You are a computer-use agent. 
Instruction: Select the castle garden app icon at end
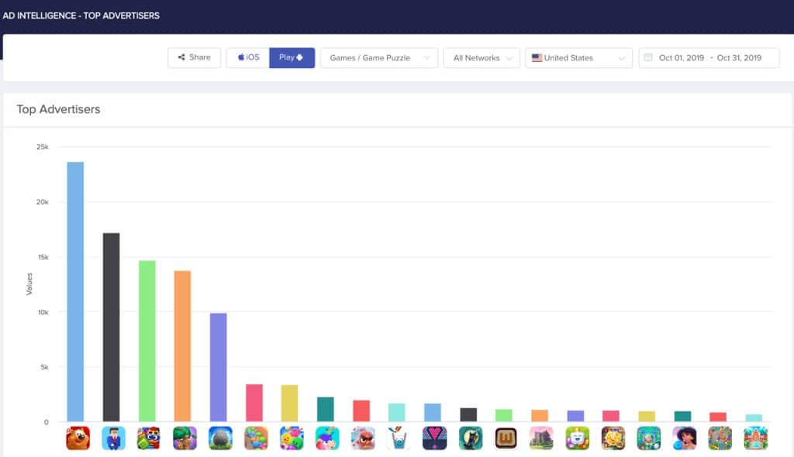coord(755,438)
